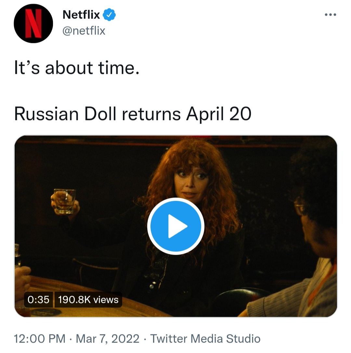Screen dimensions: 351x353
Task: Click the 0:35 video duration badge
Action: pyautogui.click(x=38, y=299)
